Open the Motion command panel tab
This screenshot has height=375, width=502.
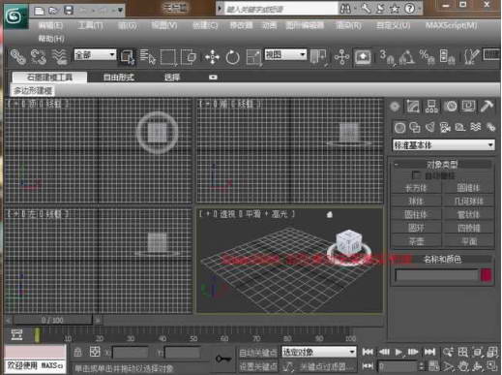[451, 107]
